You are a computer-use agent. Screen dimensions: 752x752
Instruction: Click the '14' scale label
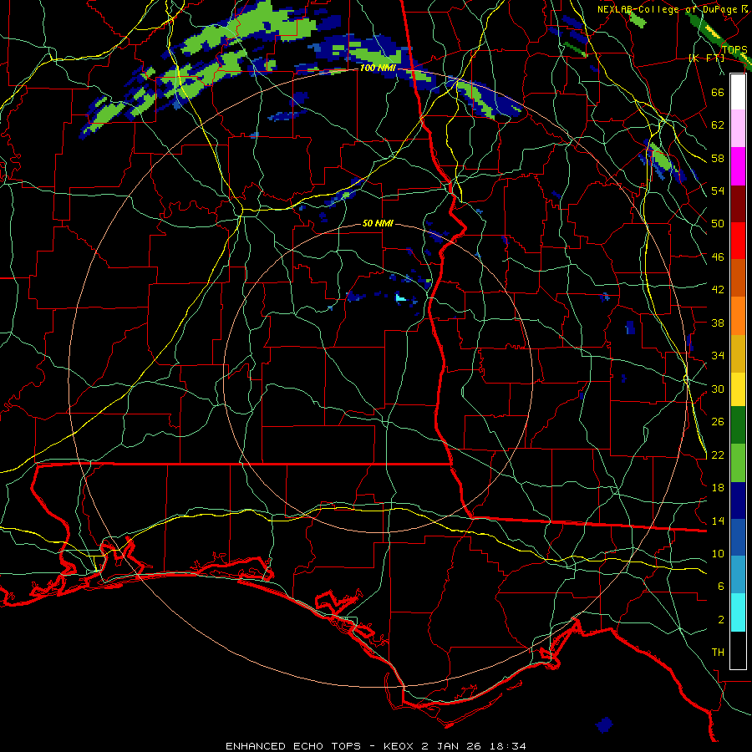[718, 521]
